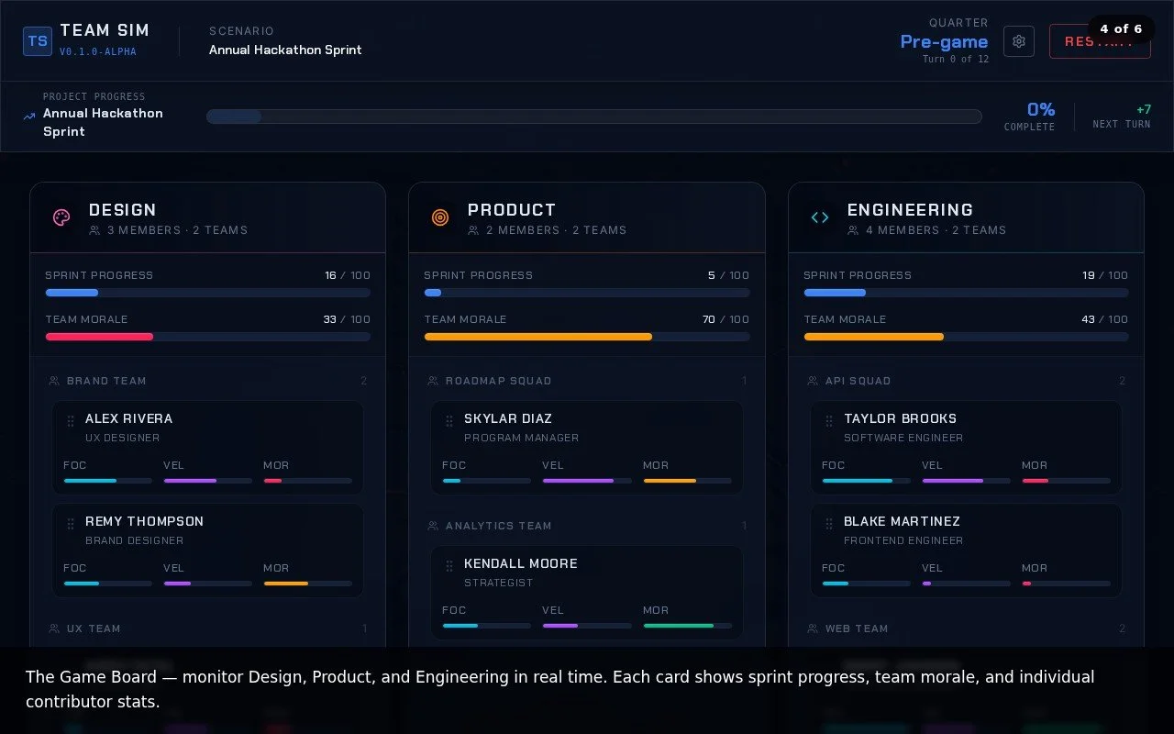Grab Skylar Diaz's drag handle
1174x734 pixels.
click(x=449, y=421)
